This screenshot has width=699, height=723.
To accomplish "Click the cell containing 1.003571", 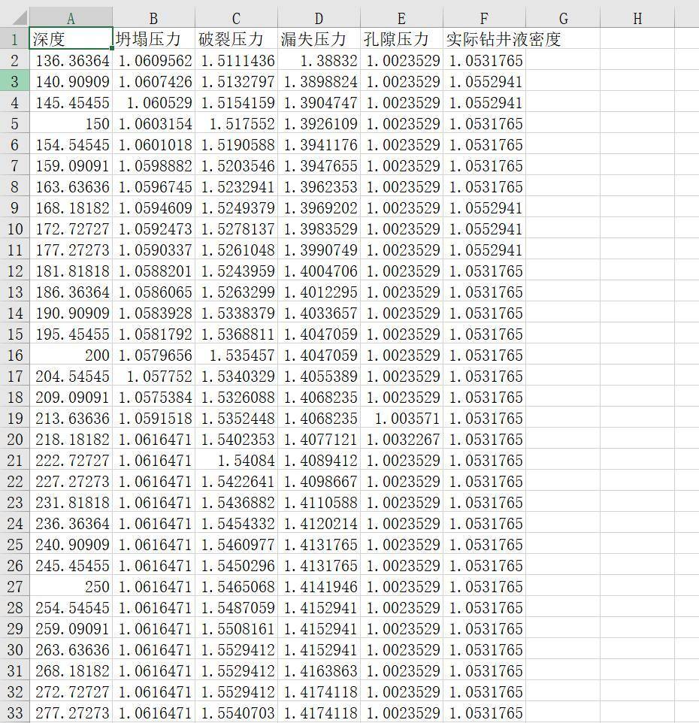I will click(x=401, y=419).
